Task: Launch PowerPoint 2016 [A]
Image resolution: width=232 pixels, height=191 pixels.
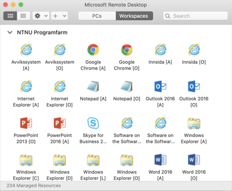Action: [59, 123]
